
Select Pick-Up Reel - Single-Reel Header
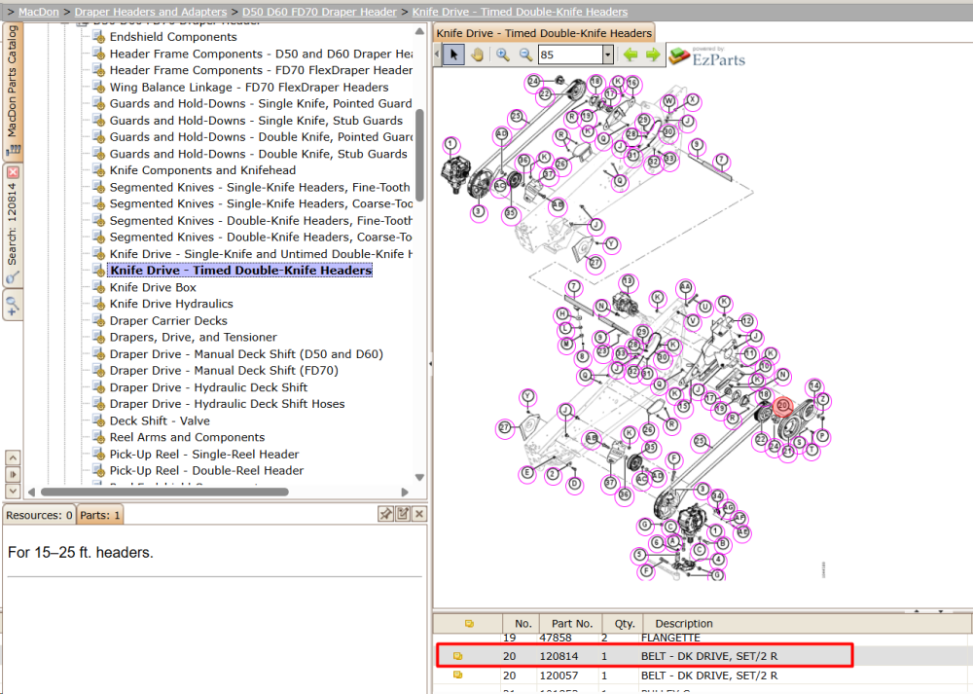(204, 455)
